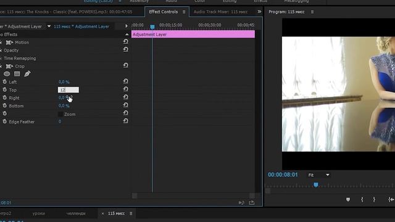Click Go to In point button
The width and height of the screenshot is (395, 222).
(391, 200)
